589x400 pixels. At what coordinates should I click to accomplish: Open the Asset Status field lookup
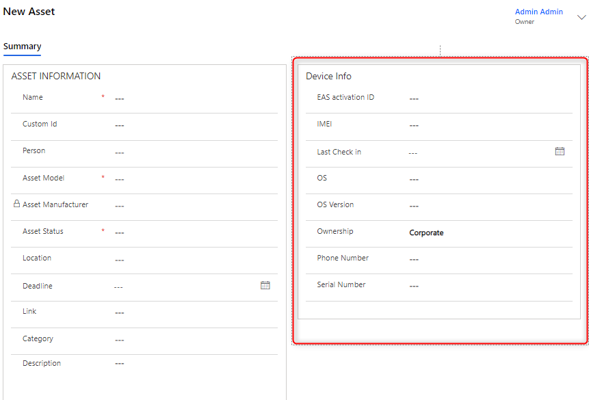coord(192,233)
